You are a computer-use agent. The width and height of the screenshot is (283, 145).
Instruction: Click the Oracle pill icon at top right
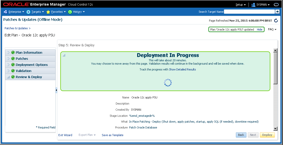276,5
